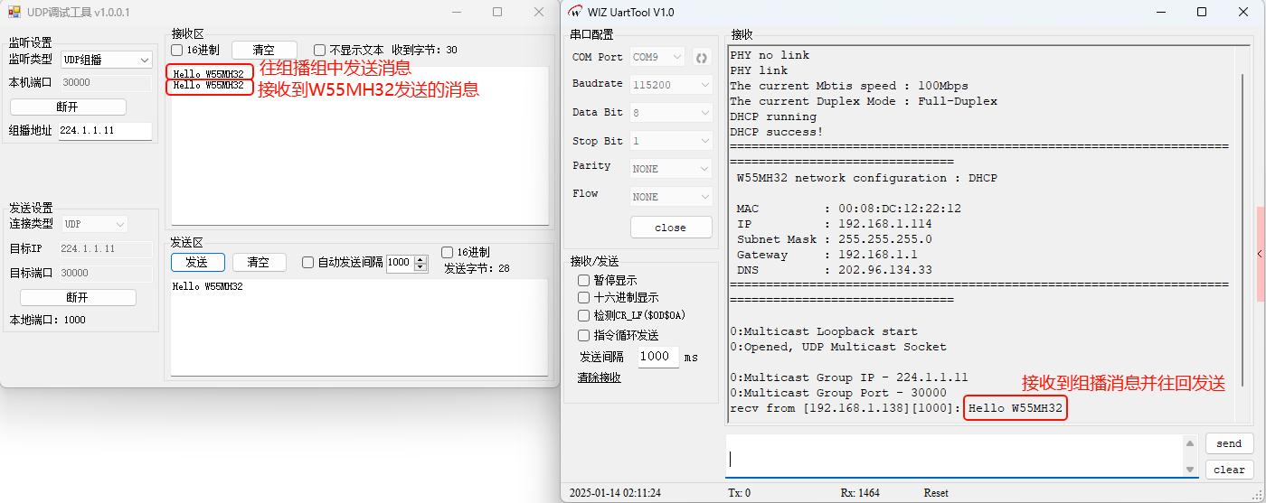This screenshot has width=1266, height=503.
Task: Click the send button in UartTool
Action: coord(1228,443)
